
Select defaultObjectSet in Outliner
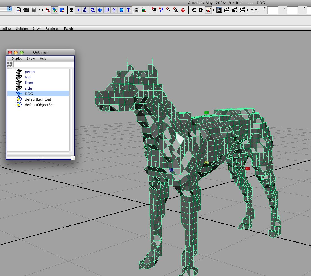coord(38,105)
